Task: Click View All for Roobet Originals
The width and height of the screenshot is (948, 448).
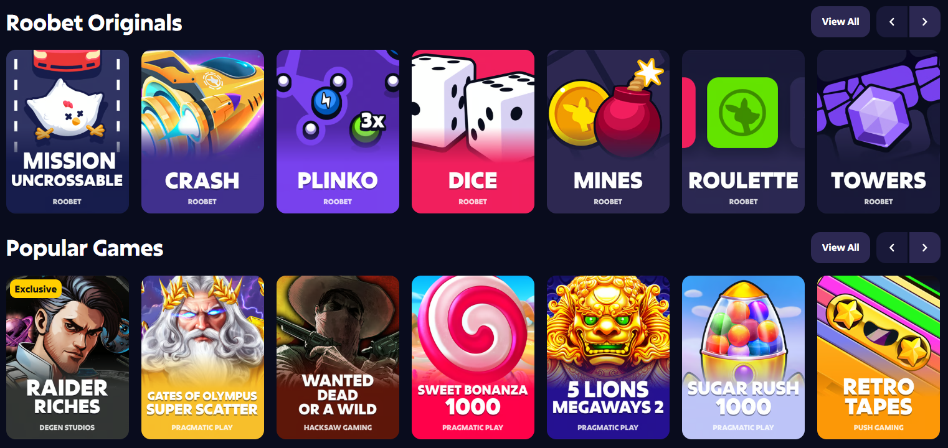Action: coord(840,22)
